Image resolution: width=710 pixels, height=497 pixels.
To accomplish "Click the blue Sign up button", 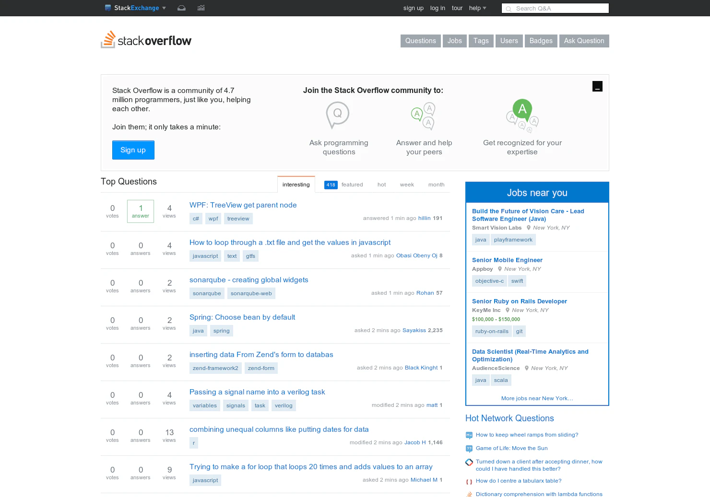I will pos(133,150).
